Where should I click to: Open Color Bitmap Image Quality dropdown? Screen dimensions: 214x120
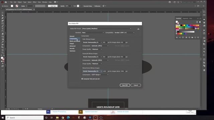click(x=97, y=49)
